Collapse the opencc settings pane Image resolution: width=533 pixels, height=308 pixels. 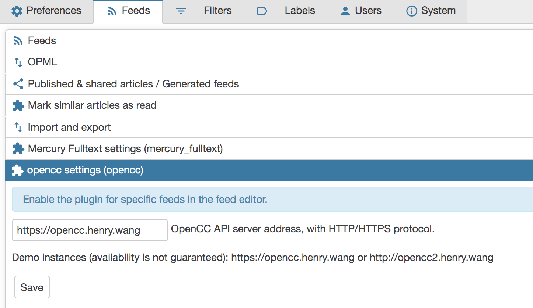[269, 170]
